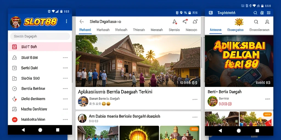The height and width of the screenshot is (140, 281).
Task: Switch to the 'Eberrgeiitm' tab
Action: [235, 30]
